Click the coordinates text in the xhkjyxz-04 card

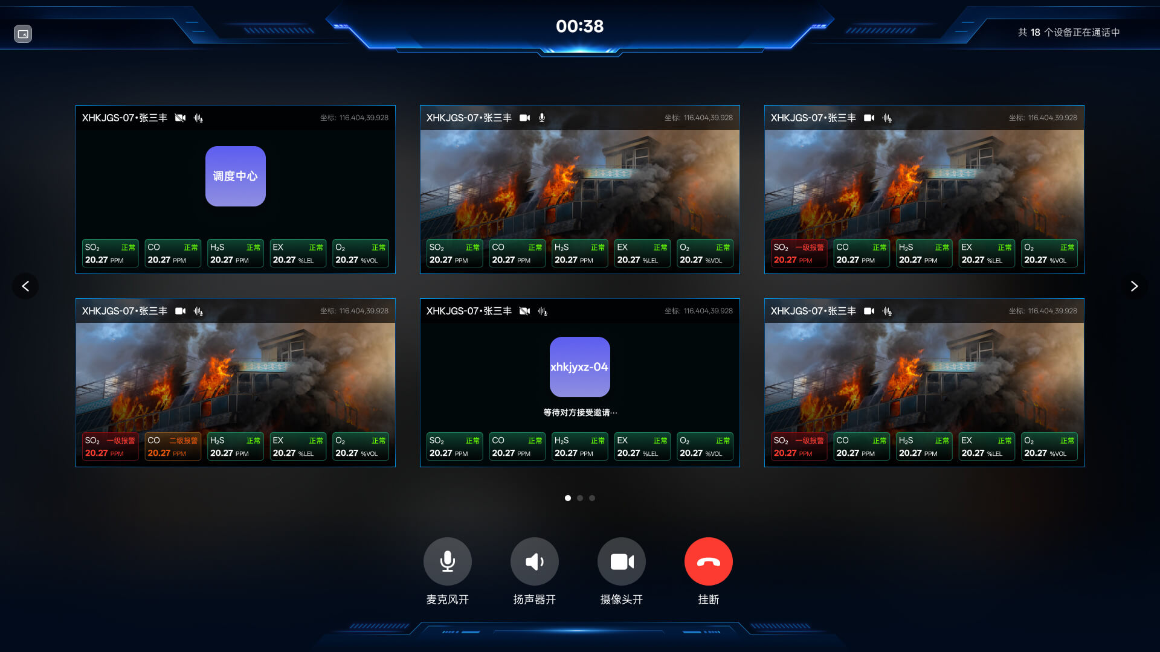[x=699, y=311]
